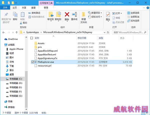Image resolution: width=150 pixels, height=115 pixels.
Task: Collapse the ribbon with the chevron
Action: tap(144, 8)
